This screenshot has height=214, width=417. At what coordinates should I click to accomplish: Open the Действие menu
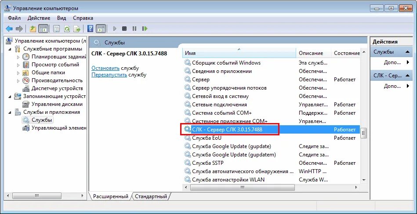pos(39,18)
